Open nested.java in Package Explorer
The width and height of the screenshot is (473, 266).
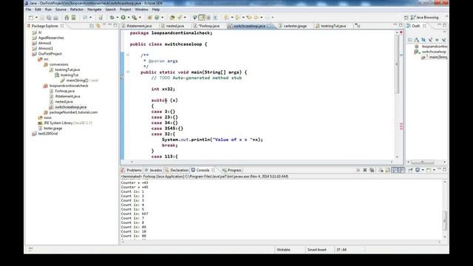64,102
